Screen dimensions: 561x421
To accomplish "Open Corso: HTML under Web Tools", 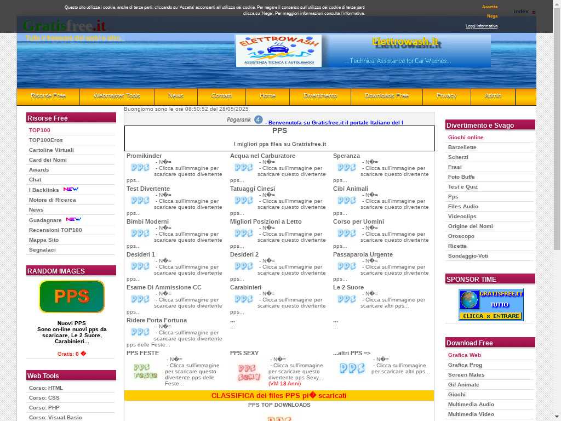I will pyautogui.click(x=46, y=388).
